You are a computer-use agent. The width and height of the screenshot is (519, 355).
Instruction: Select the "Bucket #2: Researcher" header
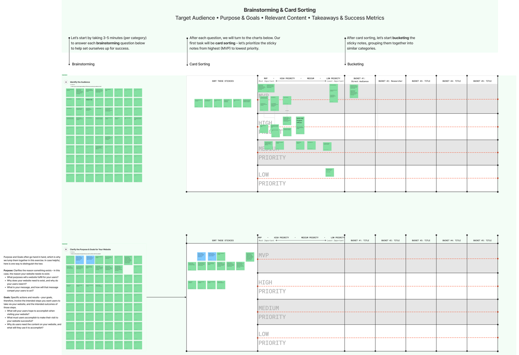pyautogui.click(x=391, y=81)
